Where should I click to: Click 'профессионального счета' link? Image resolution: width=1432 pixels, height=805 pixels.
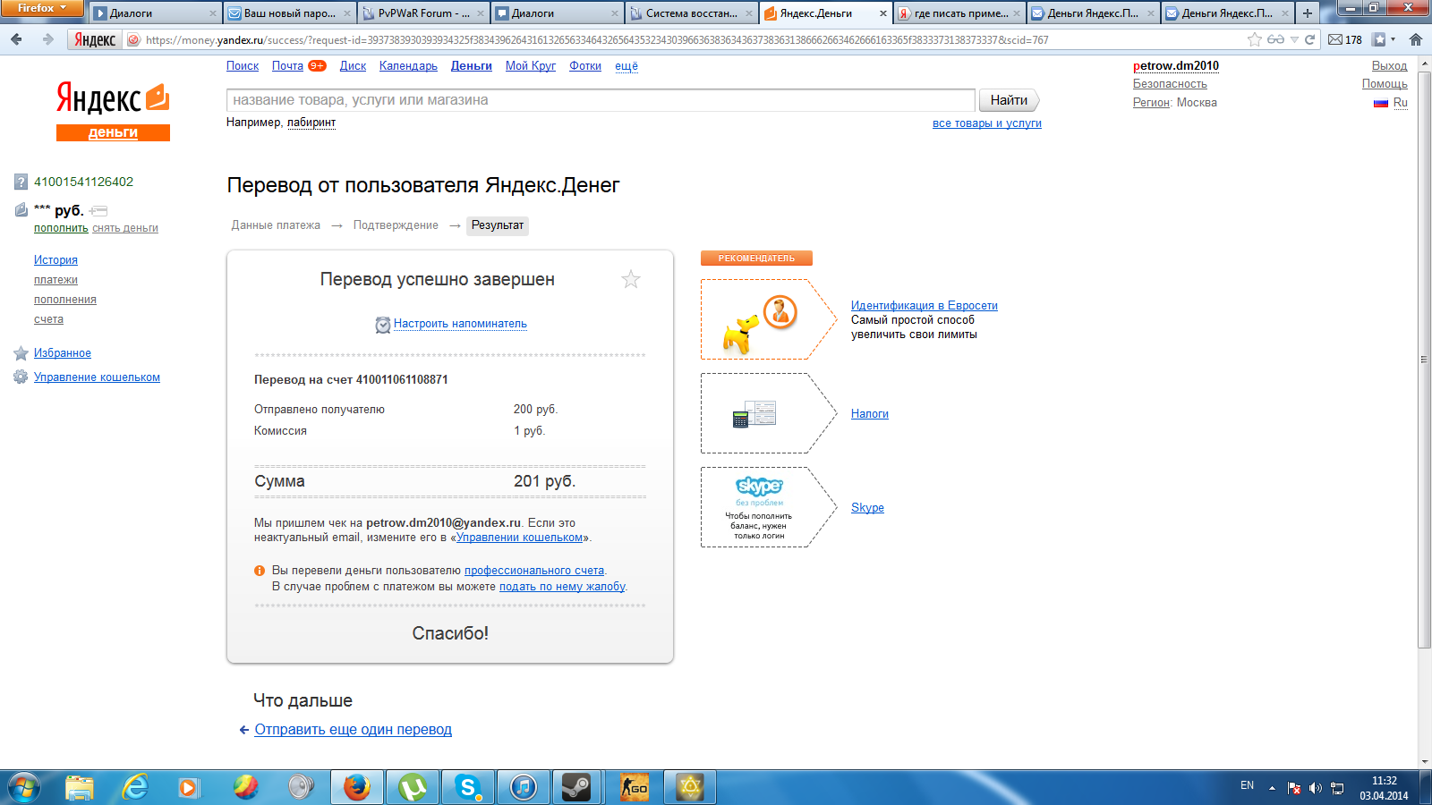coord(534,571)
